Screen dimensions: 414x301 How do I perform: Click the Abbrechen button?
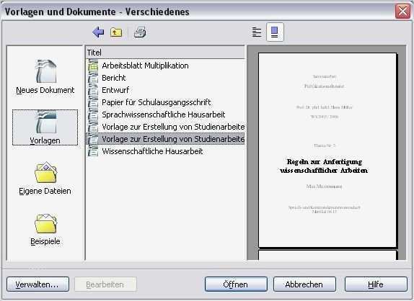point(304,284)
